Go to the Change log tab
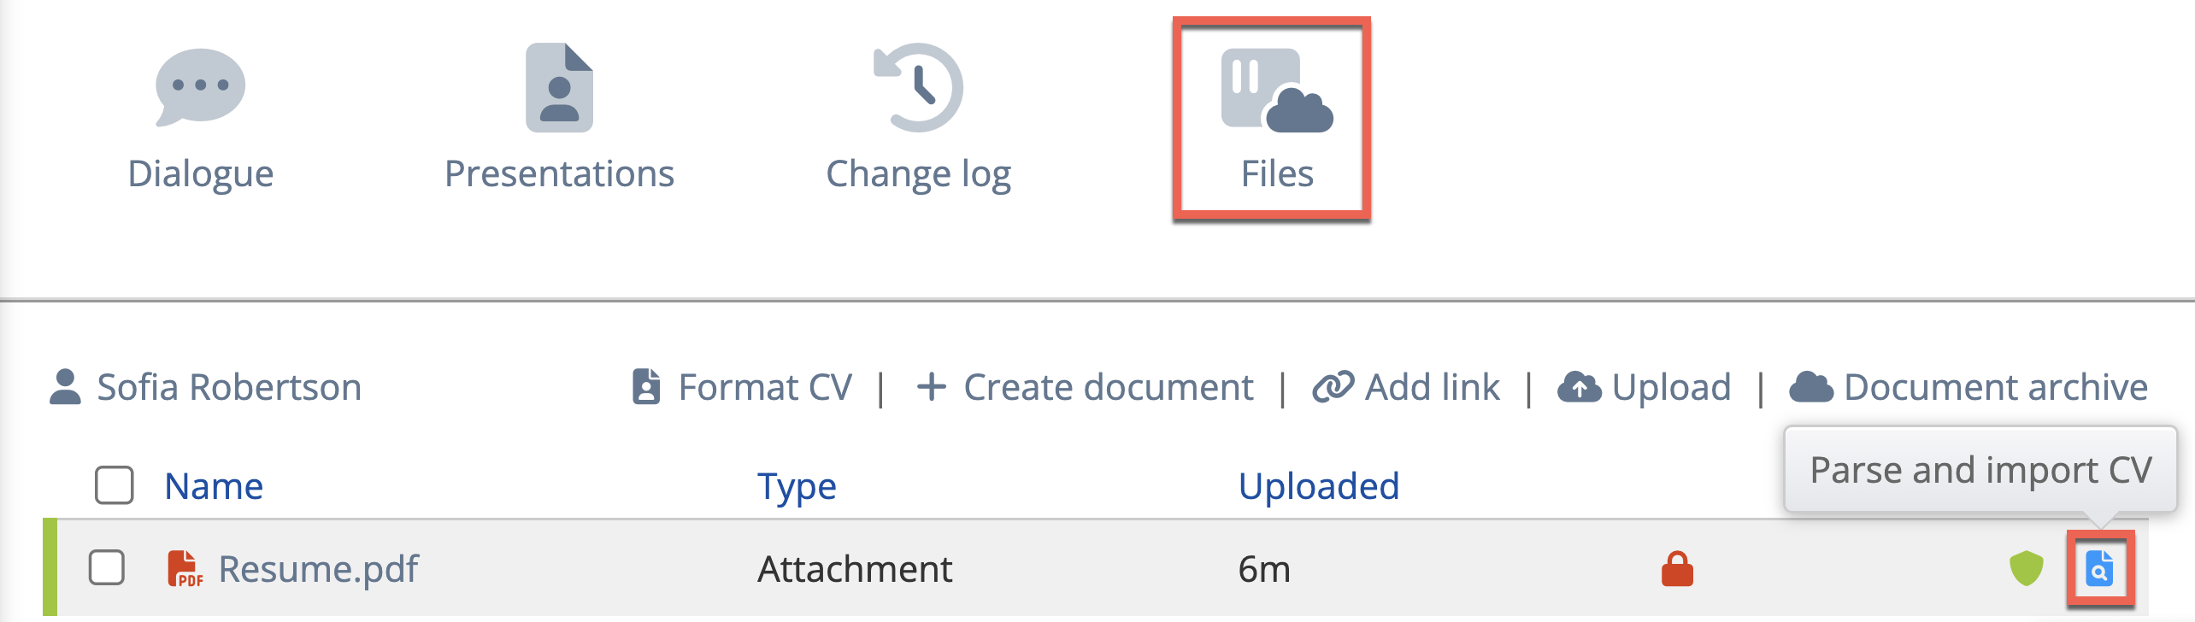Screen dimensions: 2195x622 coord(919,120)
